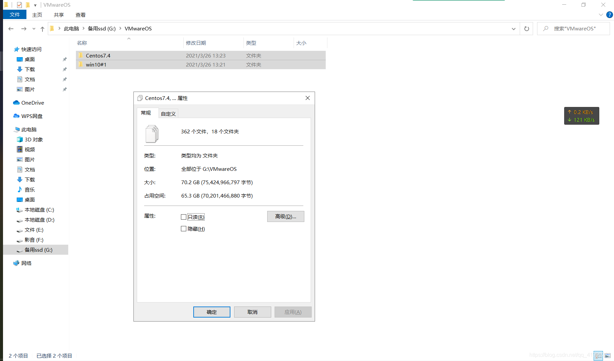Cancel the dialog with 取消 button

click(252, 312)
